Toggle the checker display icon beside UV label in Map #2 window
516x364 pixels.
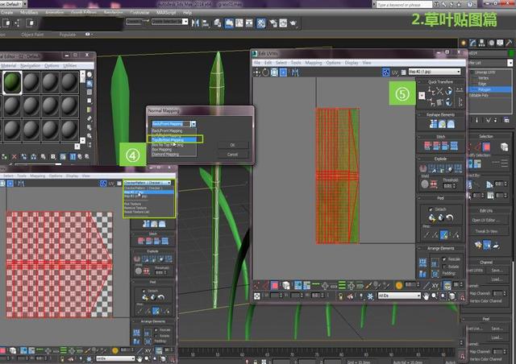(386, 72)
